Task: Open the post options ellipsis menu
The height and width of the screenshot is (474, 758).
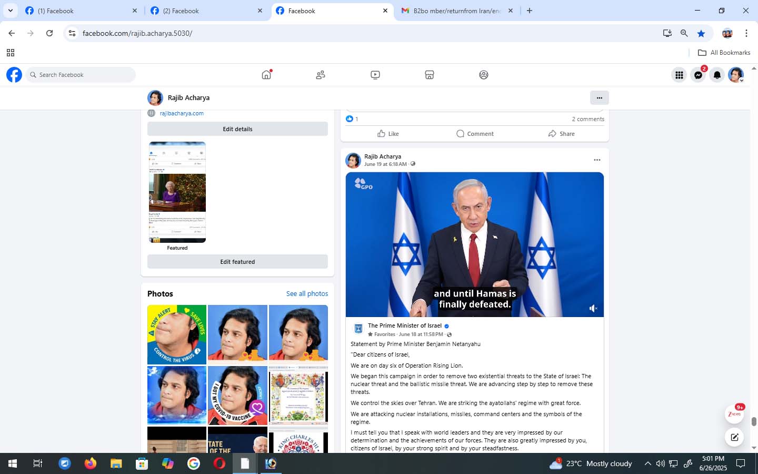Action: (597, 160)
